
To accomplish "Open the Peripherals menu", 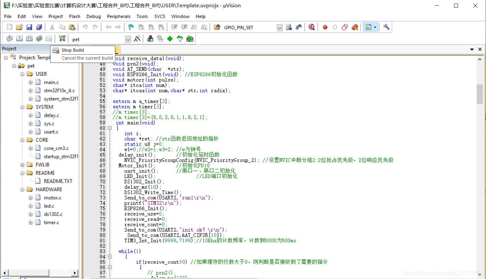I will 119,16.
